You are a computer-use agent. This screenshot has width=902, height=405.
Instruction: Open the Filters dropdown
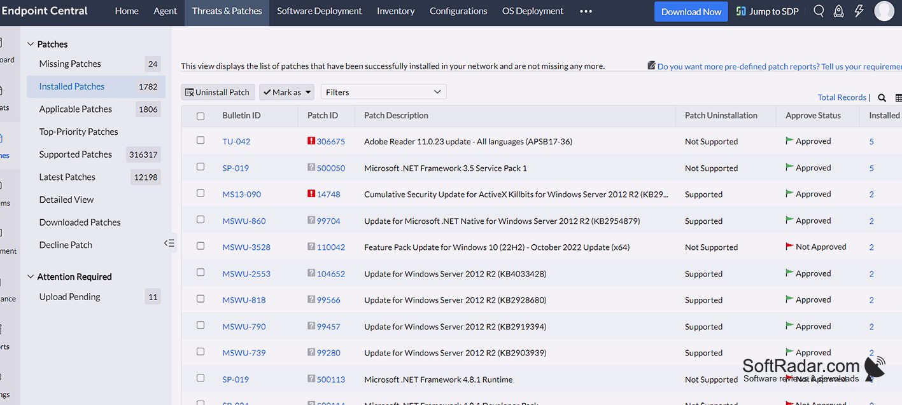click(383, 92)
